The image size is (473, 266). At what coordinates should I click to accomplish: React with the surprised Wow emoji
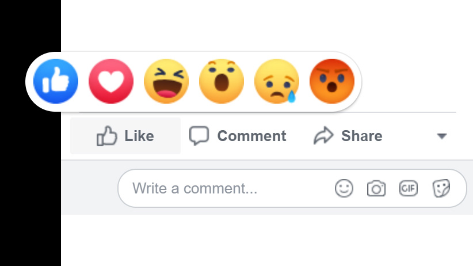(222, 81)
